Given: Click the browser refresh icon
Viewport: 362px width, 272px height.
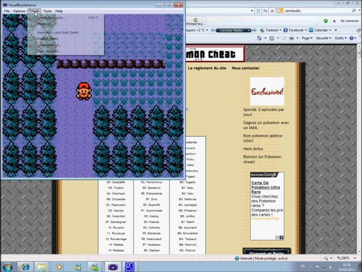Looking at the screenshot, I should (x=265, y=11).
